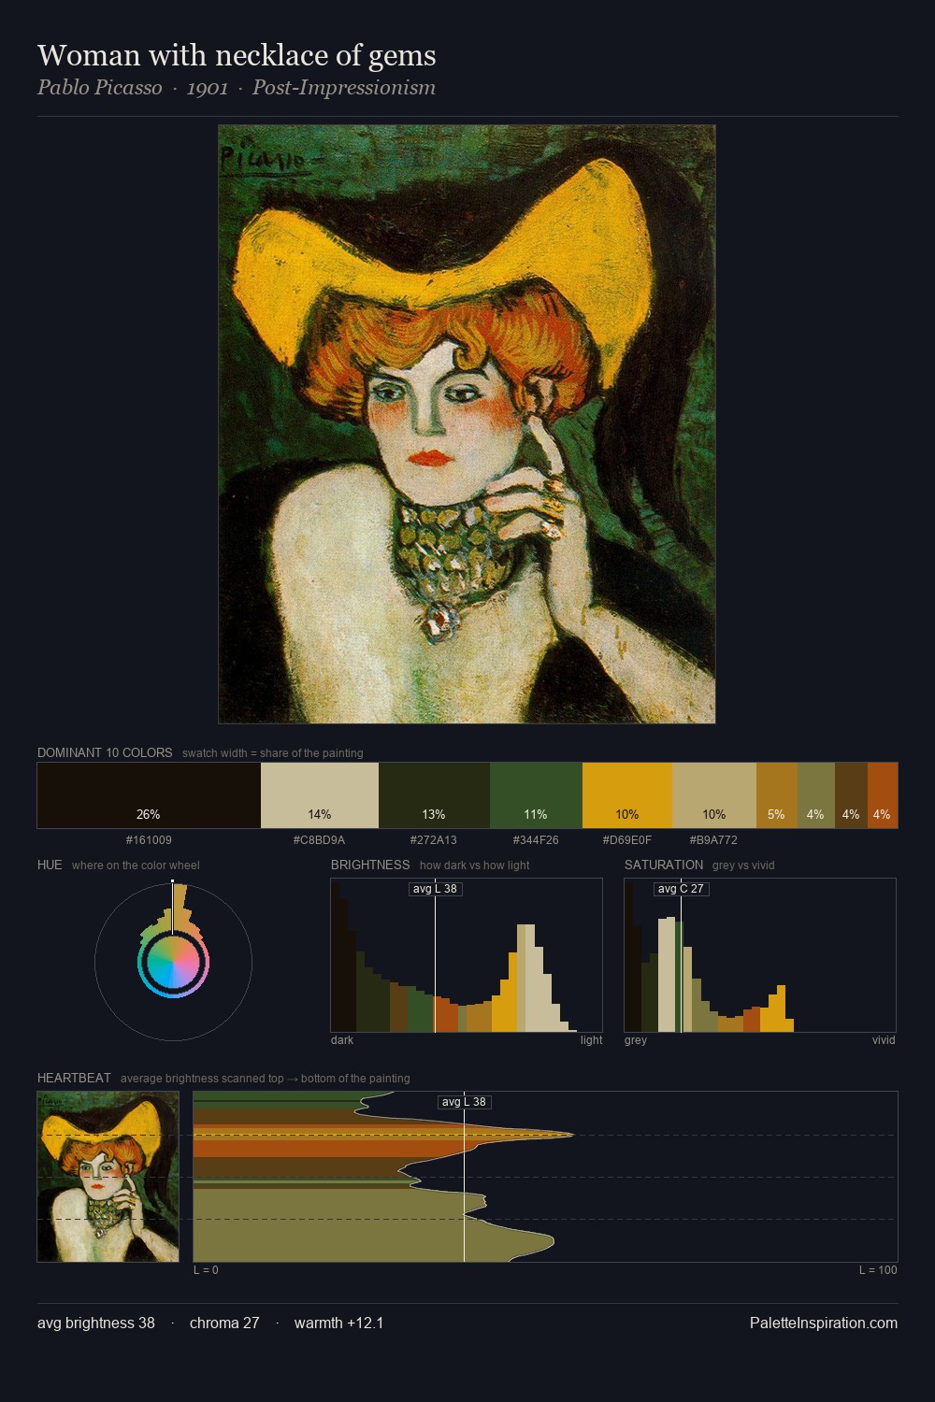Click the 'L = 0' axis label

pos(206,1270)
